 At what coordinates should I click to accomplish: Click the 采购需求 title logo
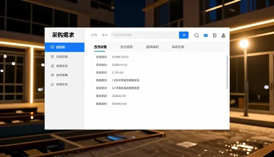click(x=63, y=35)
